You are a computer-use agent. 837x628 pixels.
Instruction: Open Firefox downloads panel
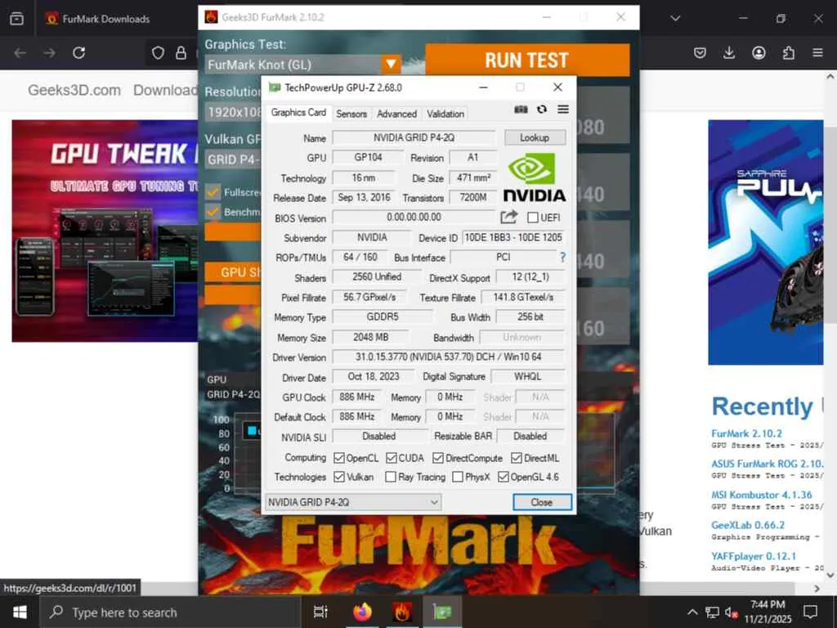point(728,53)
